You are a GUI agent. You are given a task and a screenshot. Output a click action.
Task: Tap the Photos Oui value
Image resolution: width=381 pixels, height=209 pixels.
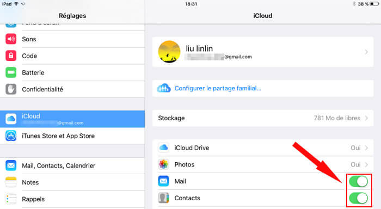pyautogui.click(x=355, y=164)
